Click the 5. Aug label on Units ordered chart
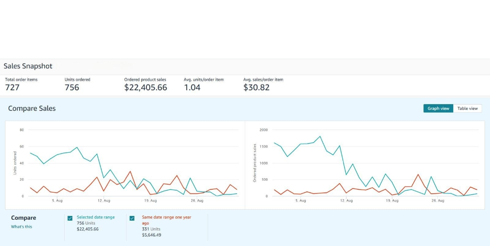The height and width of the screenshot is (246, 490). (57, 201)
